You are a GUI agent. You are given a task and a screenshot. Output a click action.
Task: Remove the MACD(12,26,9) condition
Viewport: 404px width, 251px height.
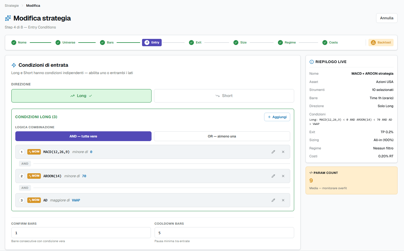pyautogui.click(x=283, y=152)
